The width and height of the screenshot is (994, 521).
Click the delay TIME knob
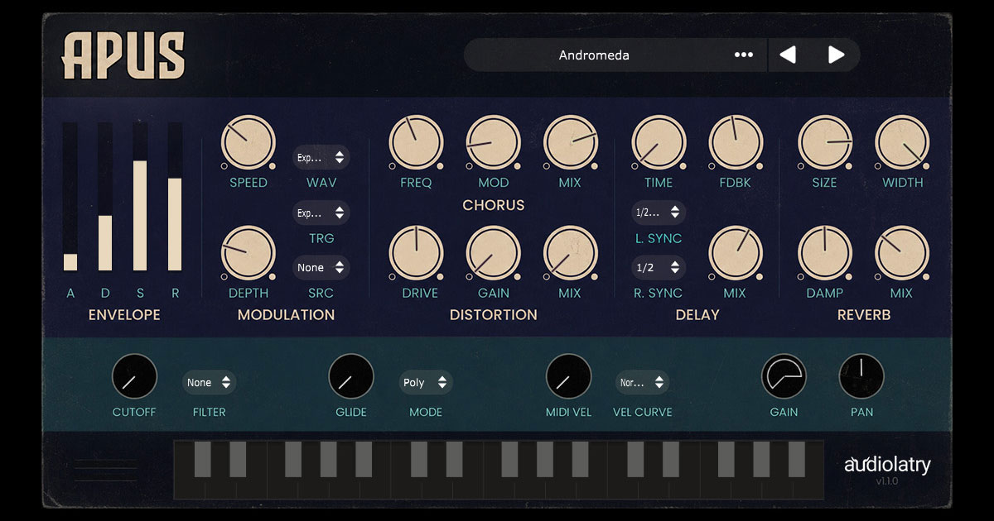(x=659, y=142)
